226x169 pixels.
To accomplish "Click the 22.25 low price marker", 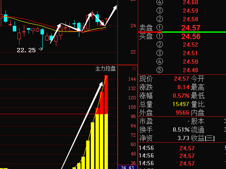I will coord(26,50).
